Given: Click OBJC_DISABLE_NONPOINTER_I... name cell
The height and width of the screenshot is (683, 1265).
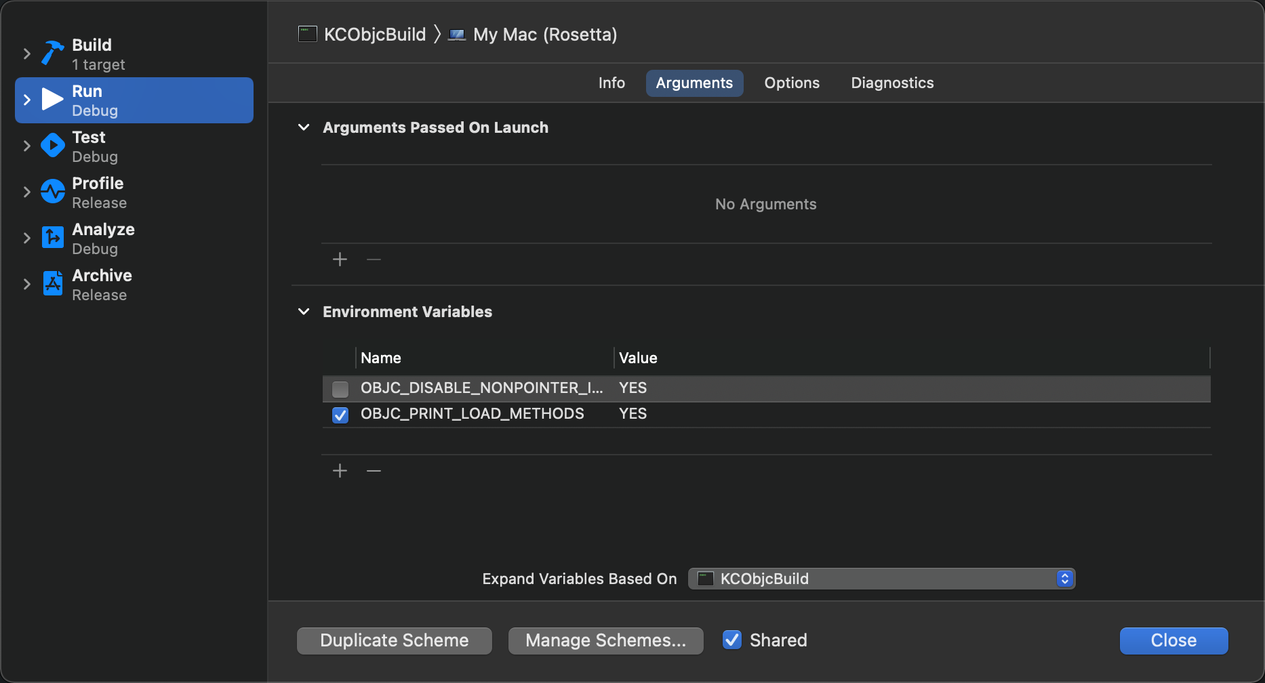Looking at the screenshot, I should [482, 388].
